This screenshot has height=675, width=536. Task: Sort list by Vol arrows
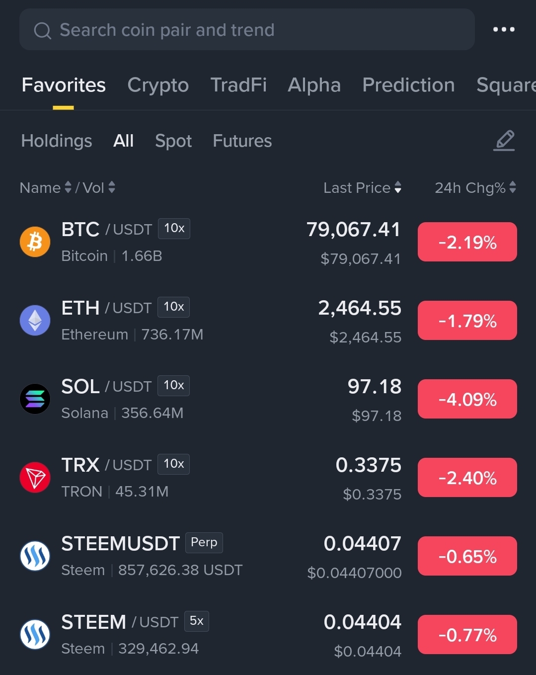tap(112, 187)
